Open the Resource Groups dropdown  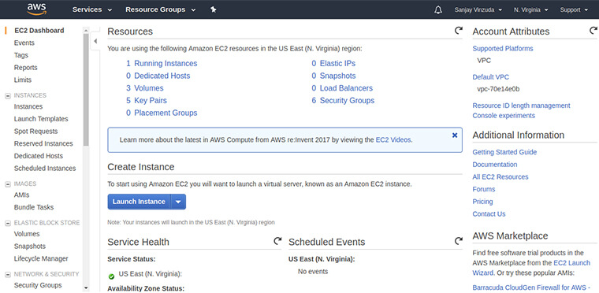[x=161, y=9]
